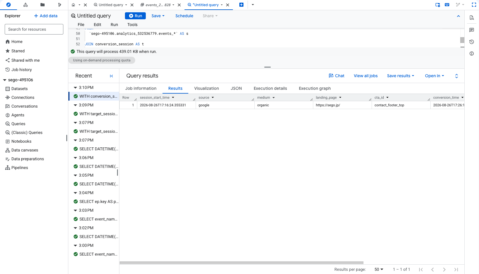Switch to JSON tab
The image size is (479, 274).
[x=236, y=88]
